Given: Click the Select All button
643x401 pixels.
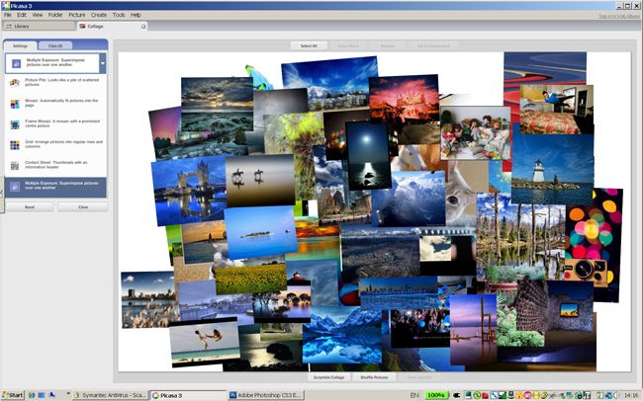Looking at the screenshot, I should [x=309, y=45].
